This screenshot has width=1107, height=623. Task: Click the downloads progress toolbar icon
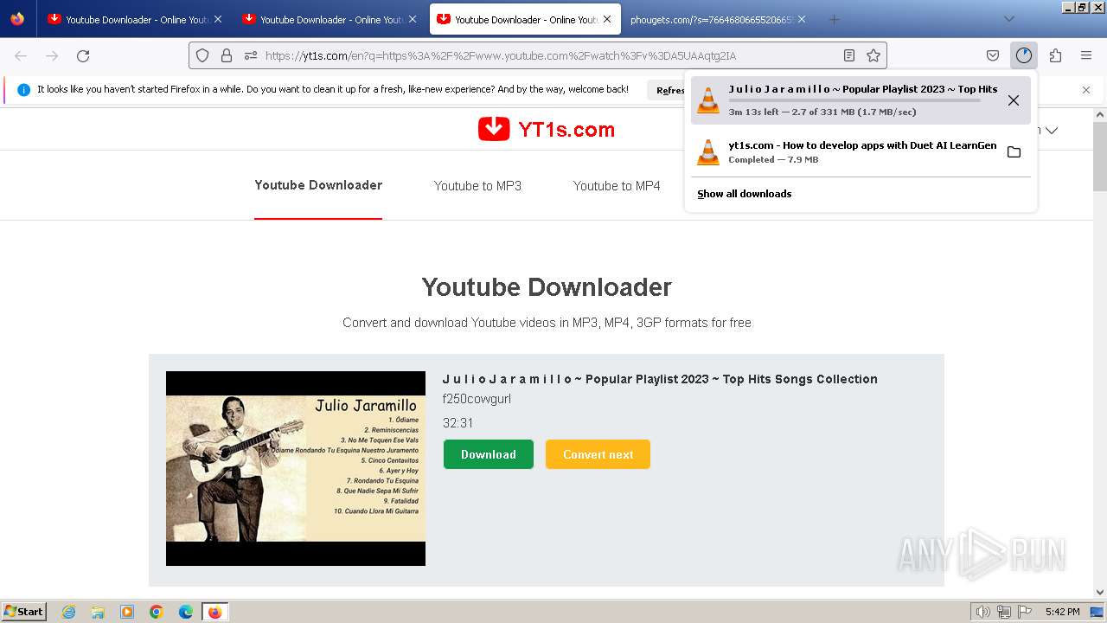coord(1024,55)
